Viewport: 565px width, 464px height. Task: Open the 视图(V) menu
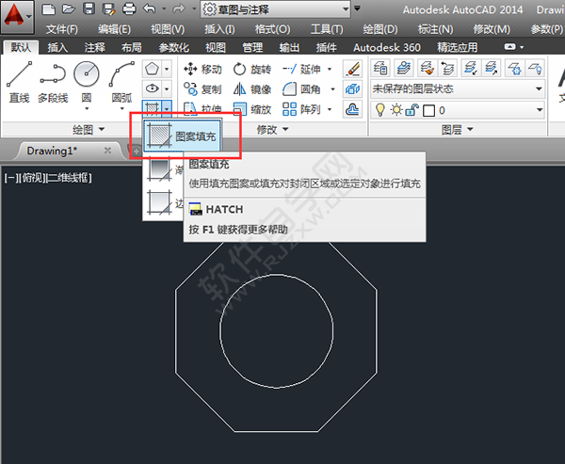[168, 29]
